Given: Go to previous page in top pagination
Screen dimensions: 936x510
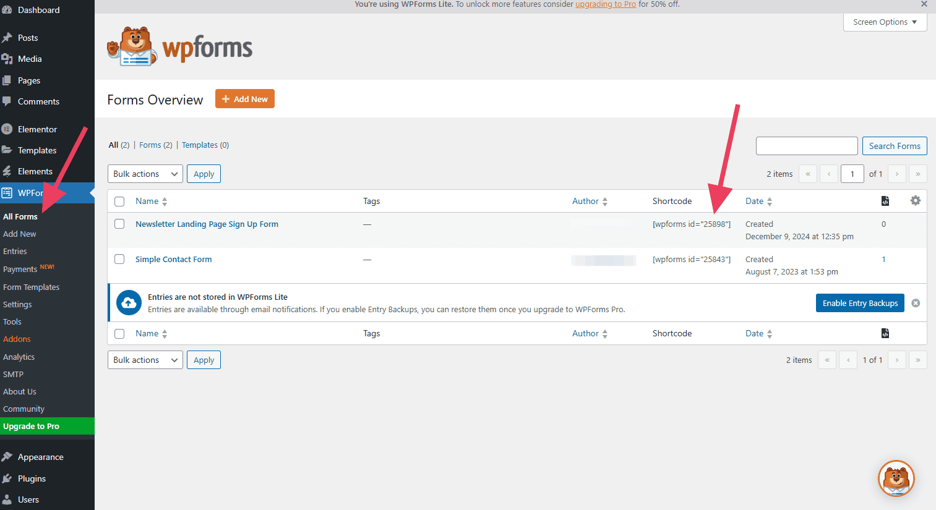Looking at the screenshot, I should tap(829, 174).
